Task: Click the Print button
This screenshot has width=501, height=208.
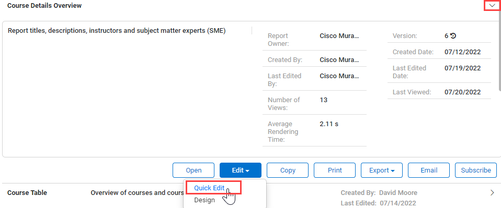Action: (335, 170)
